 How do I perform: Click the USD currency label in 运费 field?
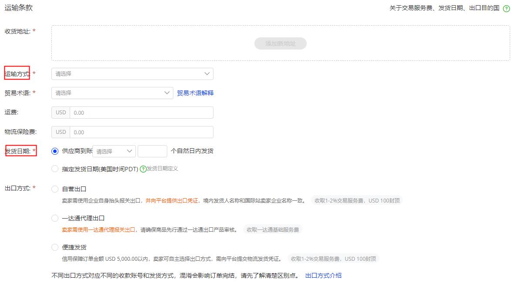coord(61,113)
